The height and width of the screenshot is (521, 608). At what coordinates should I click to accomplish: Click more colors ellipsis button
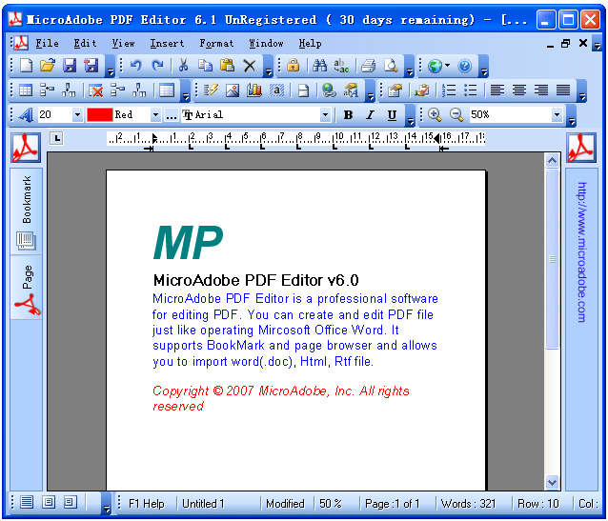[x=171, y=115]
